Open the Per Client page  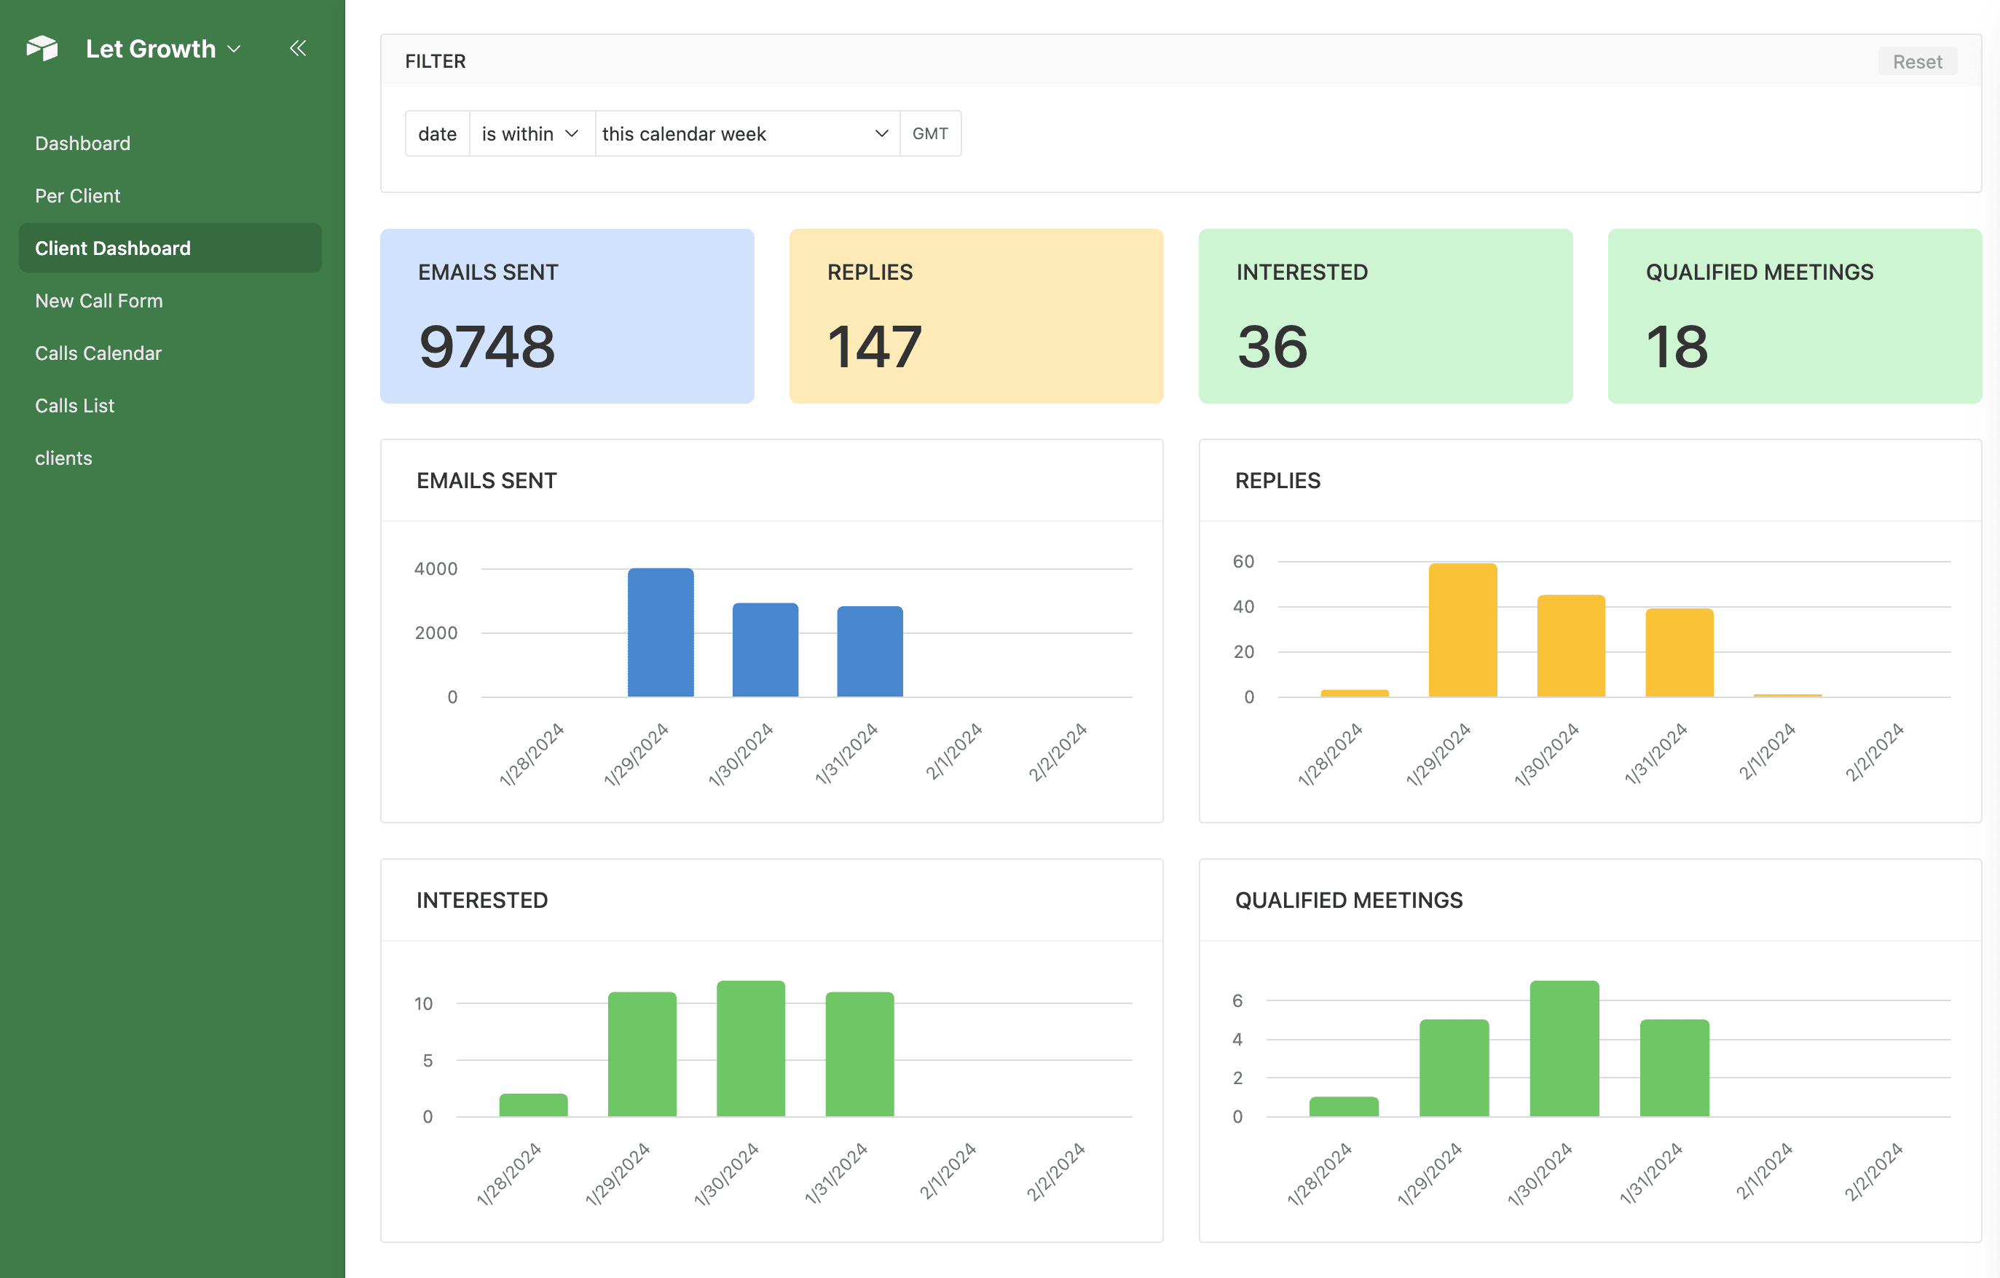77,195
